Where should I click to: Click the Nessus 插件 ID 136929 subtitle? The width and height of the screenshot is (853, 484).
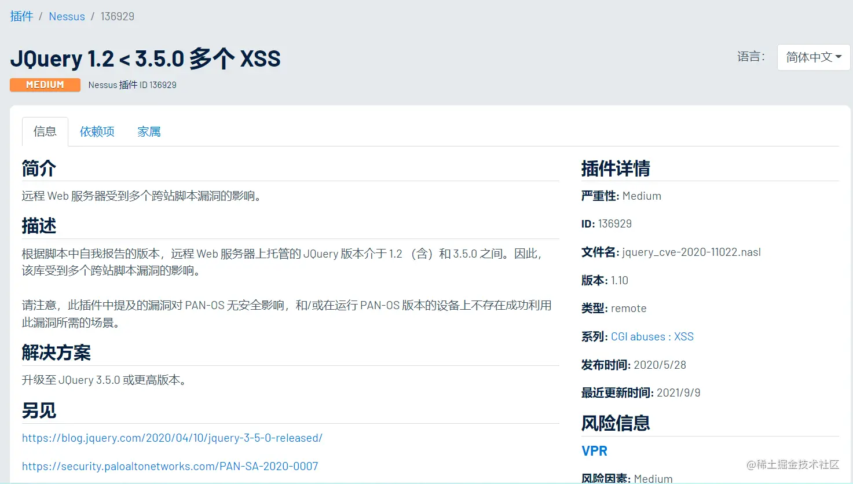coord(132,85)
